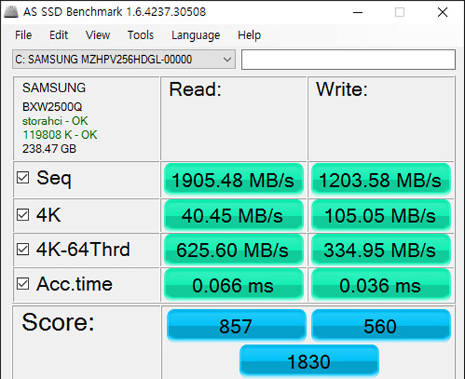Click the SAMSUNG drive name label
The height and width of the screenshot is (379, 465).
point(54,88)
